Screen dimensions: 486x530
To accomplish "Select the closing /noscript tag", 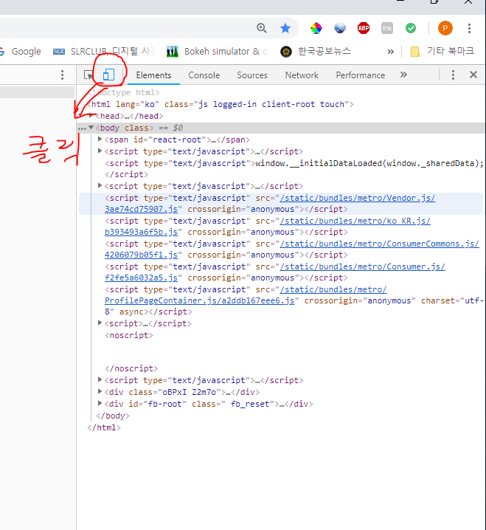I will pos(131,368).
